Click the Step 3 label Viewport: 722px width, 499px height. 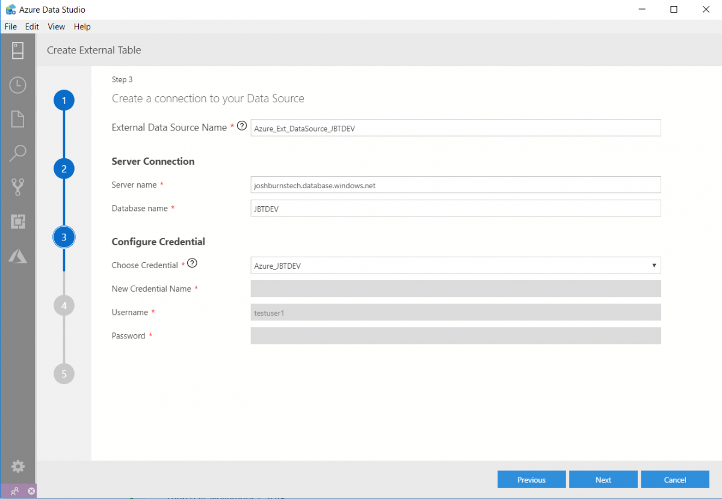pos(122,79)
